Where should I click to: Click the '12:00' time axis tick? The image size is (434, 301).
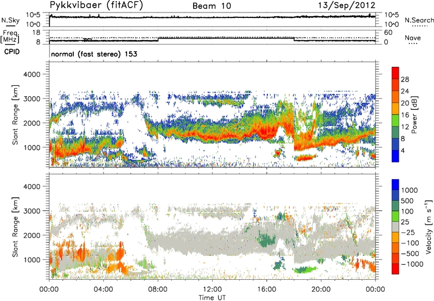click(212, 289)
